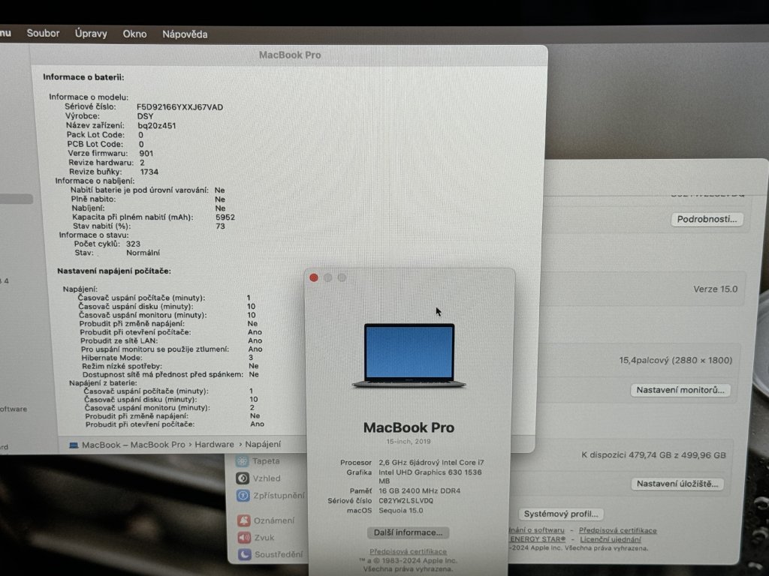The image size is (769, 576).
Task: Select Vzhled in settings sidebar
Action: (x=258, y=478)
